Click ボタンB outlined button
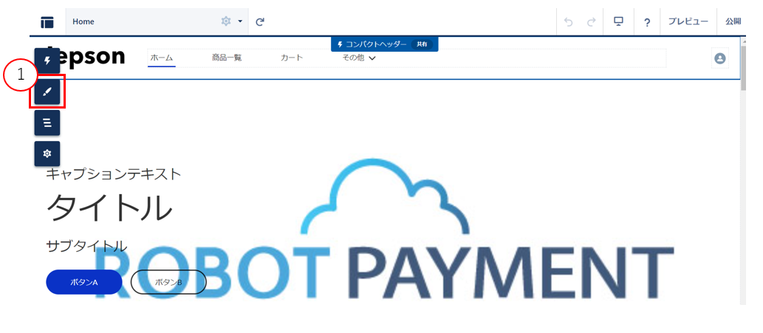 tap(168, 282)
